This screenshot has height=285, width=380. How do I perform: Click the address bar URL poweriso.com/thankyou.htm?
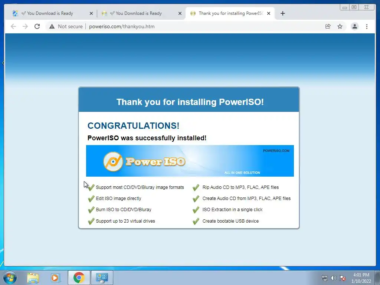122,26
